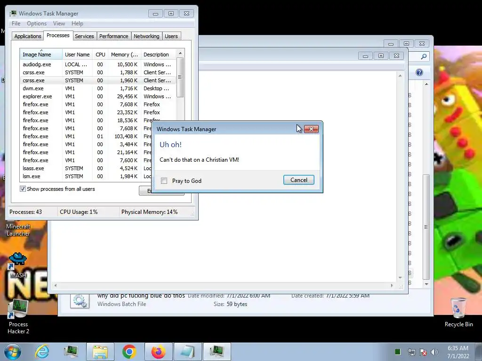The image size is (482, 361).
Task: Open the volume speaker tray icon
Action: [x=434, y=352]
